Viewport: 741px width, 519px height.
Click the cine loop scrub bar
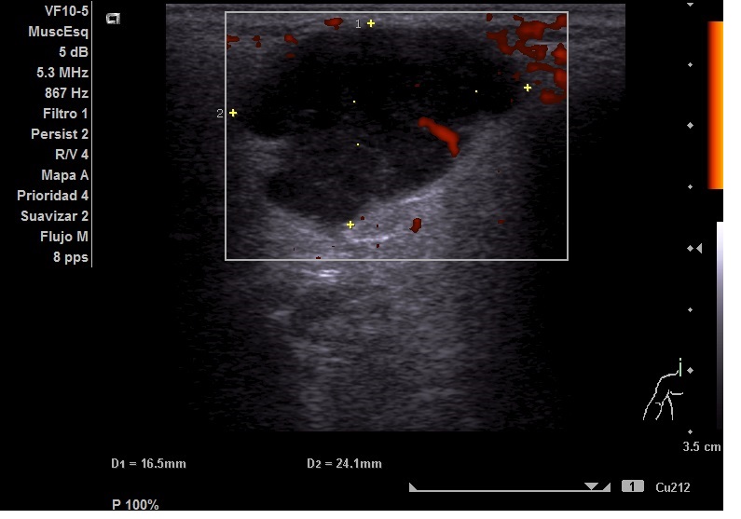[x=510, y=487]
